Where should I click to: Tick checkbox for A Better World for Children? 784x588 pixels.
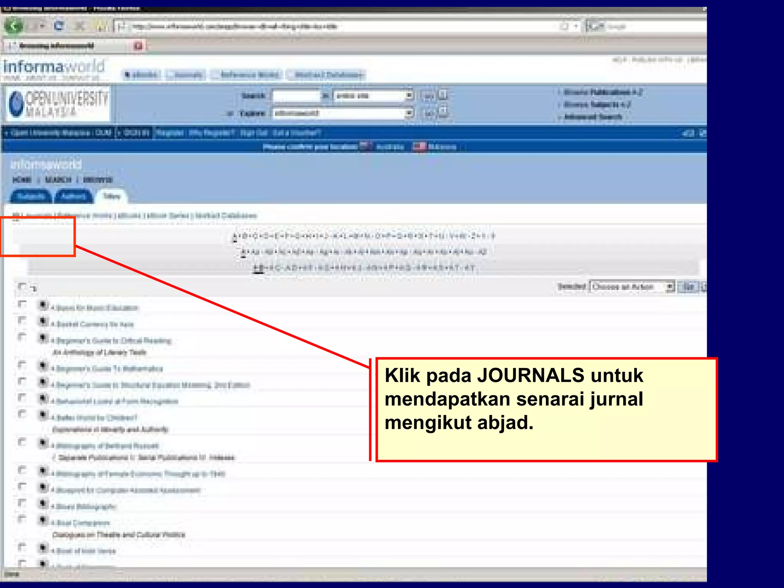point(22,414)
